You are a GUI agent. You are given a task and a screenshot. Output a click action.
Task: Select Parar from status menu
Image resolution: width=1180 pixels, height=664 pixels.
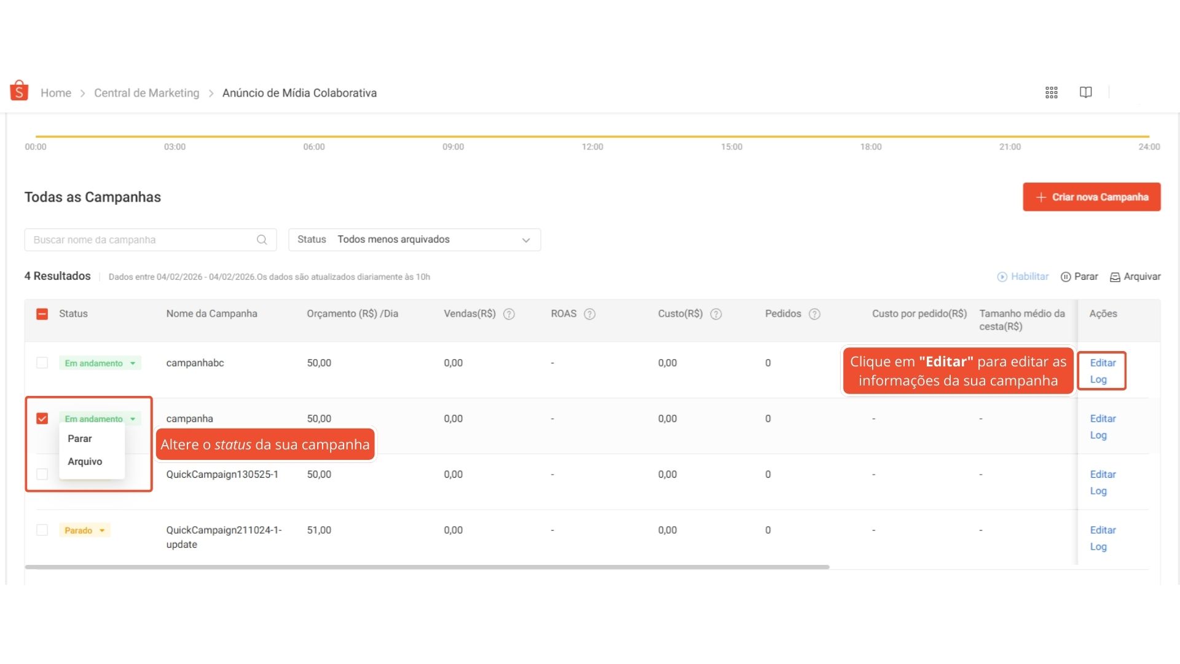80,438
